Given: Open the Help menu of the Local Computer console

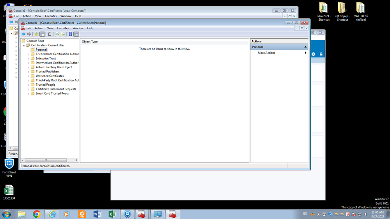Looking at the screenshot, I should [x=78, y=16].
